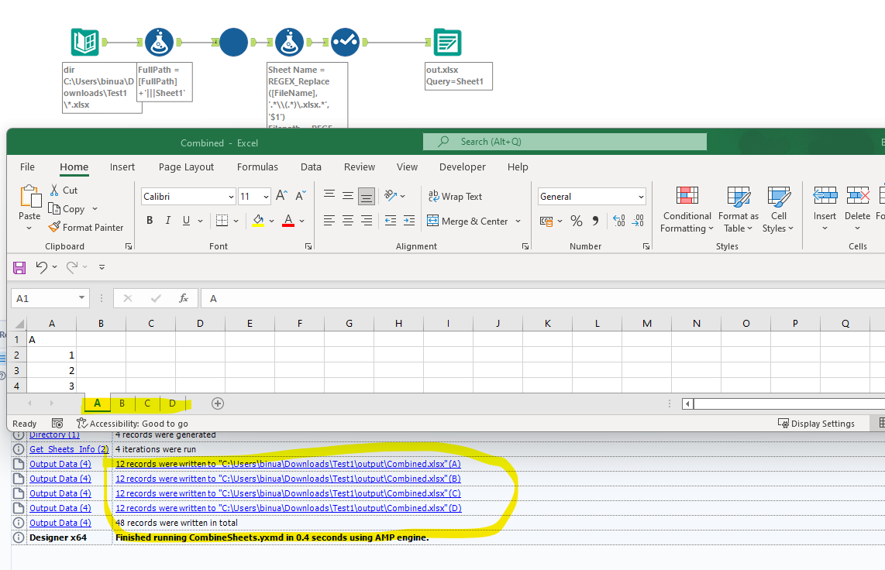Open the General number format dropdown
This screenshot has width=885, height=570.
(x=640, y=197)
